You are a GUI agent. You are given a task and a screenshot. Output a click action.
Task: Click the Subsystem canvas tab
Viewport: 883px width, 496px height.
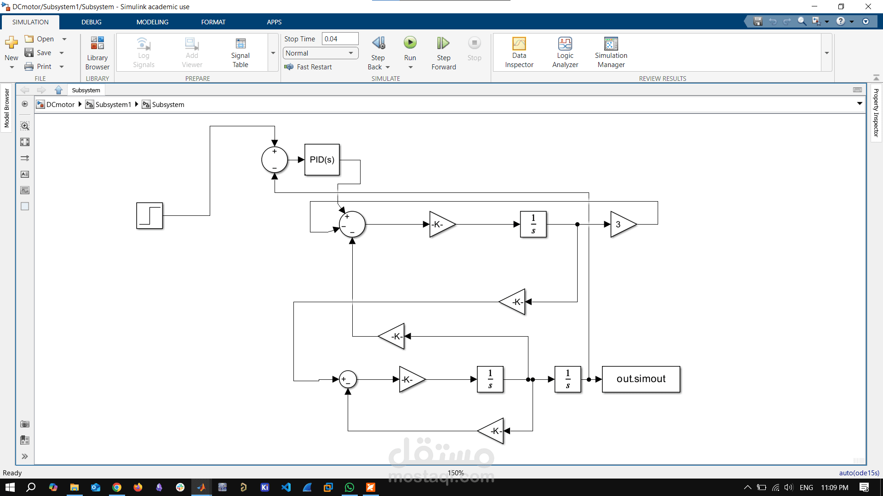pyautogui.click(x=86, y=90)
